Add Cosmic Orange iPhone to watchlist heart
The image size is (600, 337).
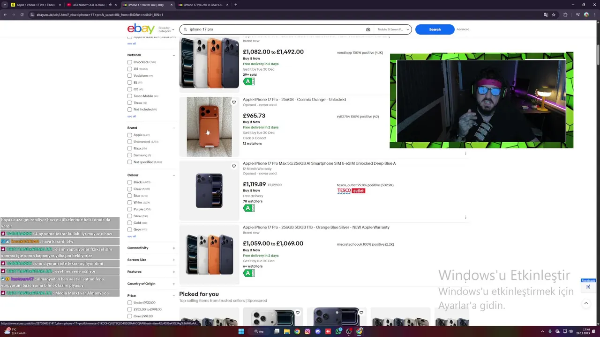pyautogui.click(x=234, y=102)
